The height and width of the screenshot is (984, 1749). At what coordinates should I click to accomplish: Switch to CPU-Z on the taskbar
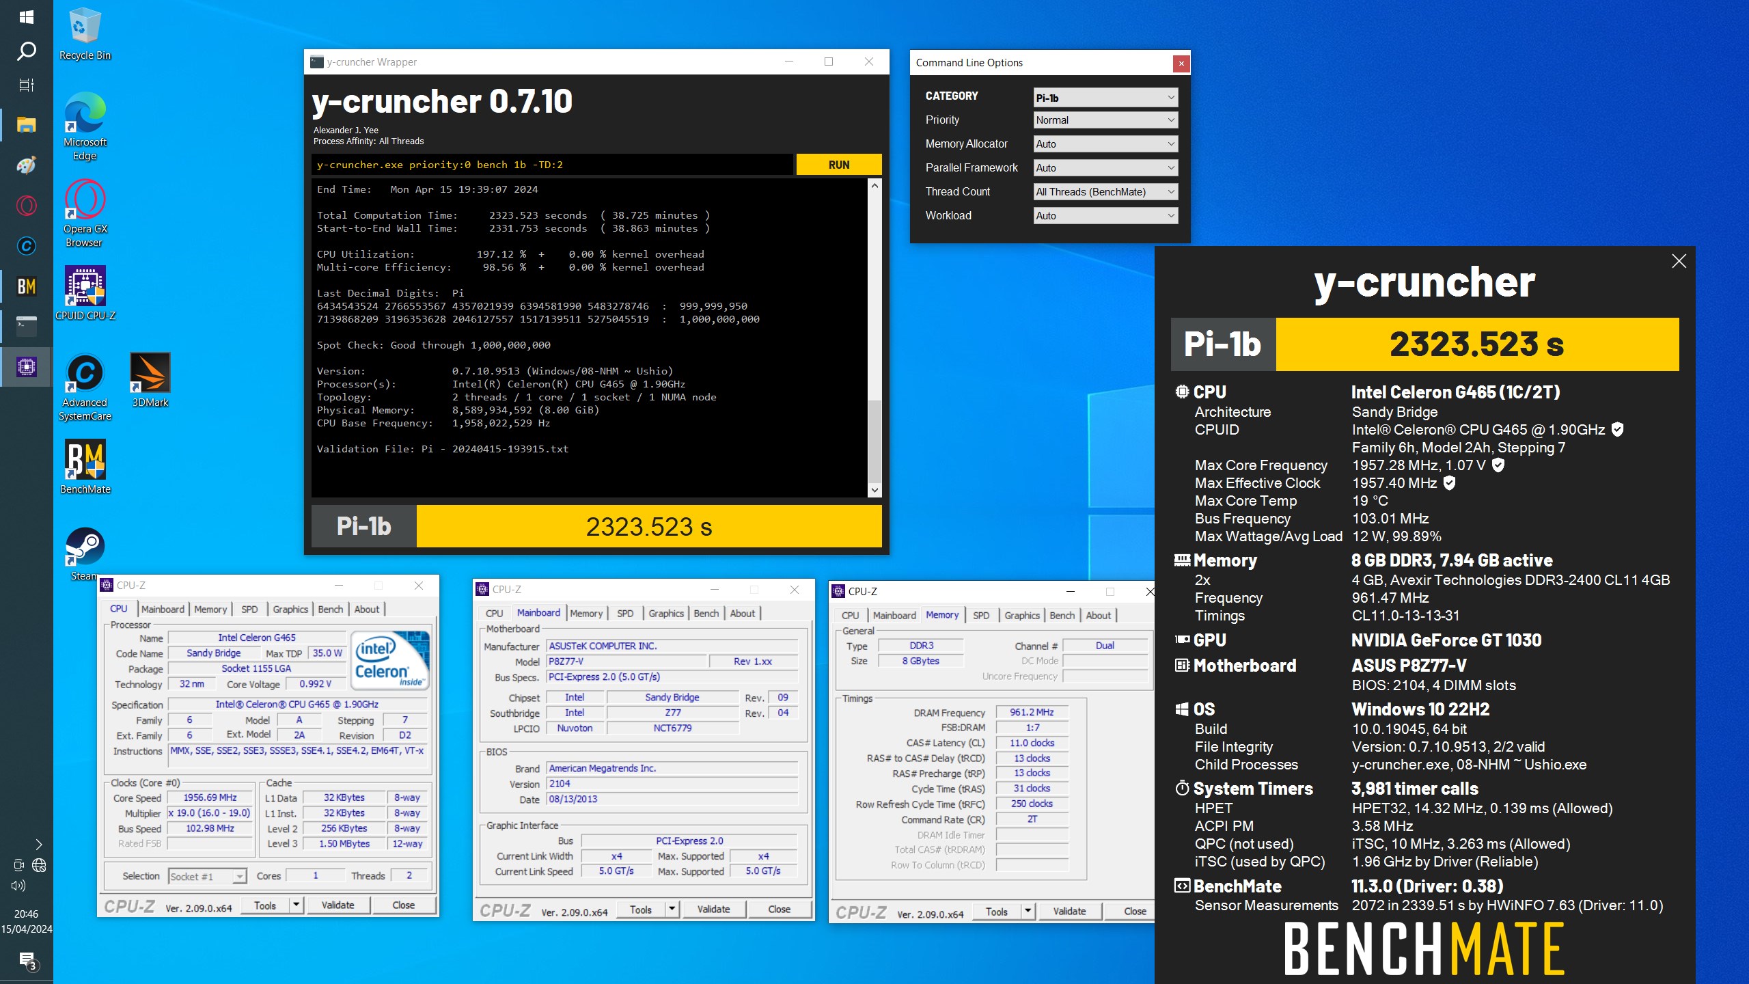[27, 367]
